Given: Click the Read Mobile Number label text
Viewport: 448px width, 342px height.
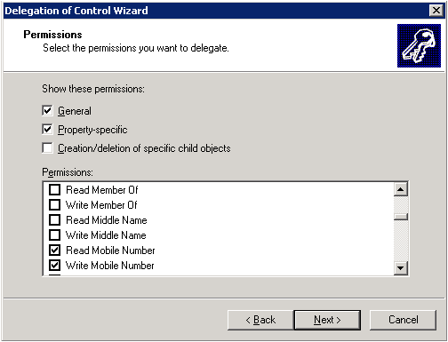Looking at the screenshot, I should point(110,251).
